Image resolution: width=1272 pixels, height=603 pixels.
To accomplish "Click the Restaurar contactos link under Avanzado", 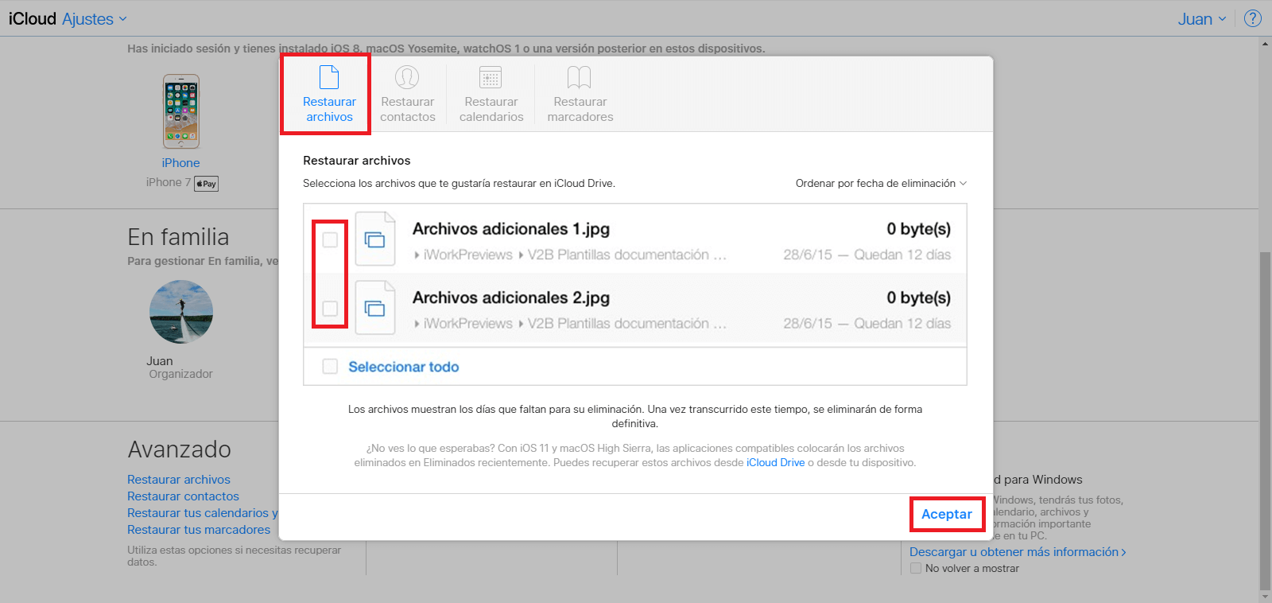I will click(x=183, y=496).
